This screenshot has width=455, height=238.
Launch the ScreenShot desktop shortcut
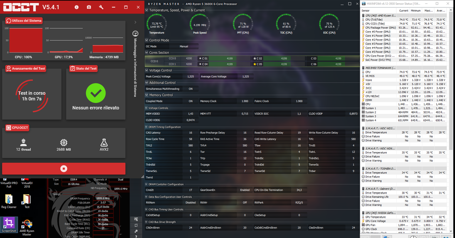(x=9, y=225)
